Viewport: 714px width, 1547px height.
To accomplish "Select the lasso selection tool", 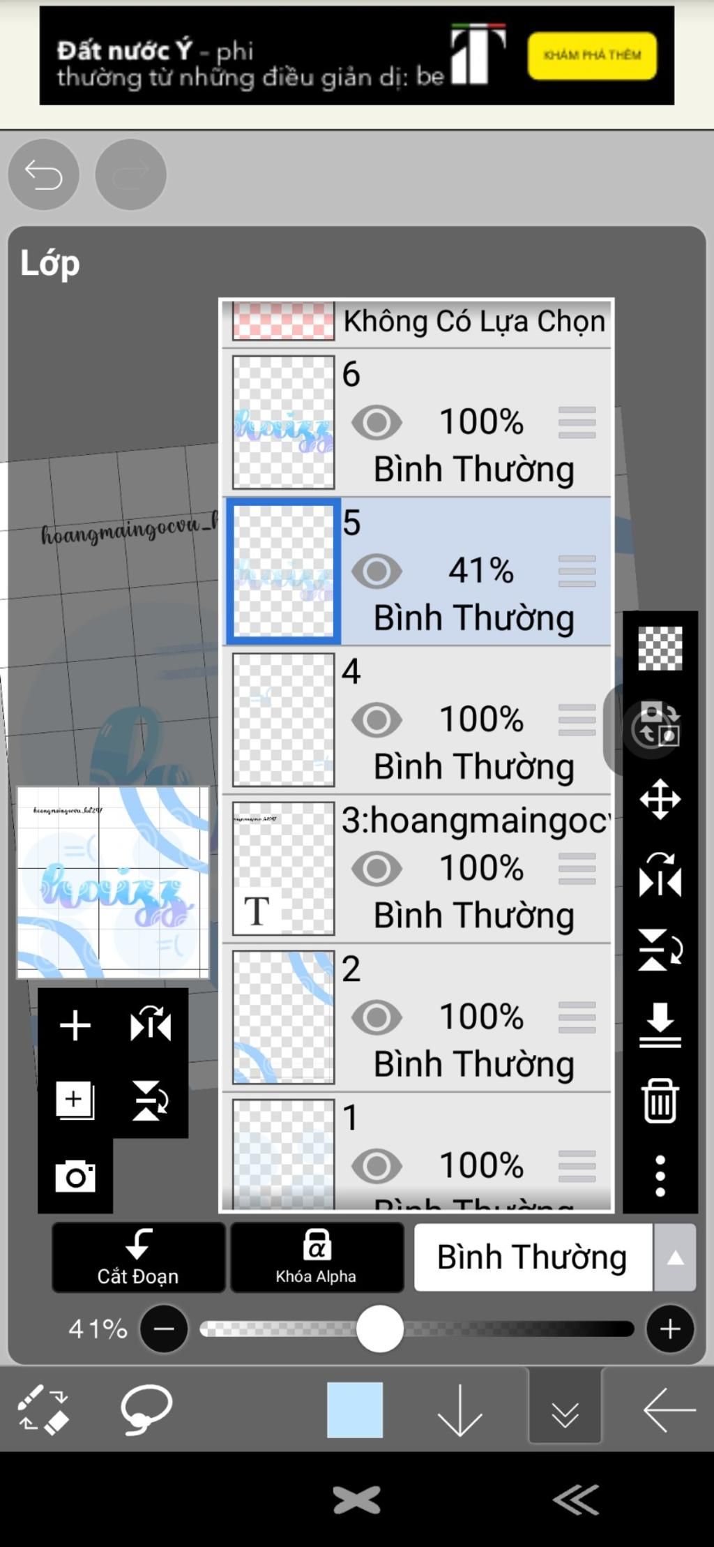I will coord(146,1409).
